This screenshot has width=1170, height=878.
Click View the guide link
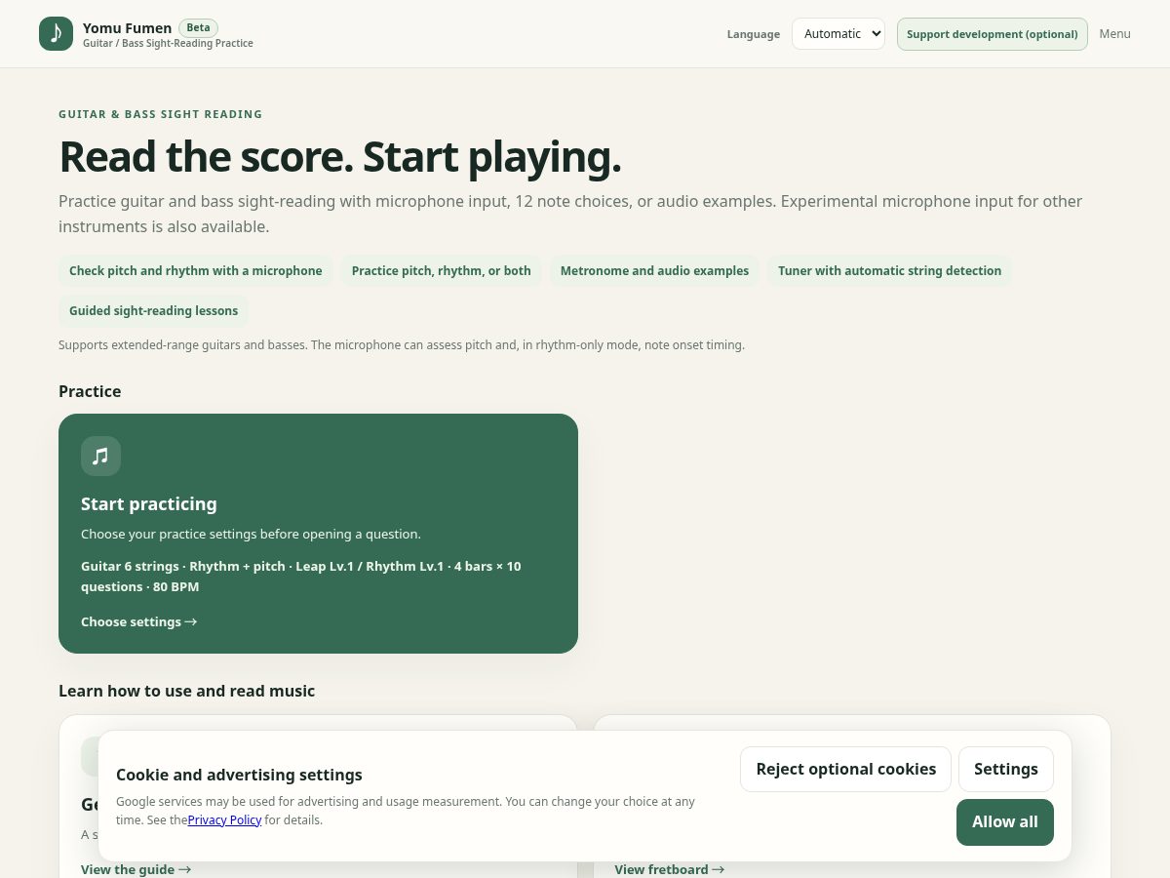pos(136,869)
